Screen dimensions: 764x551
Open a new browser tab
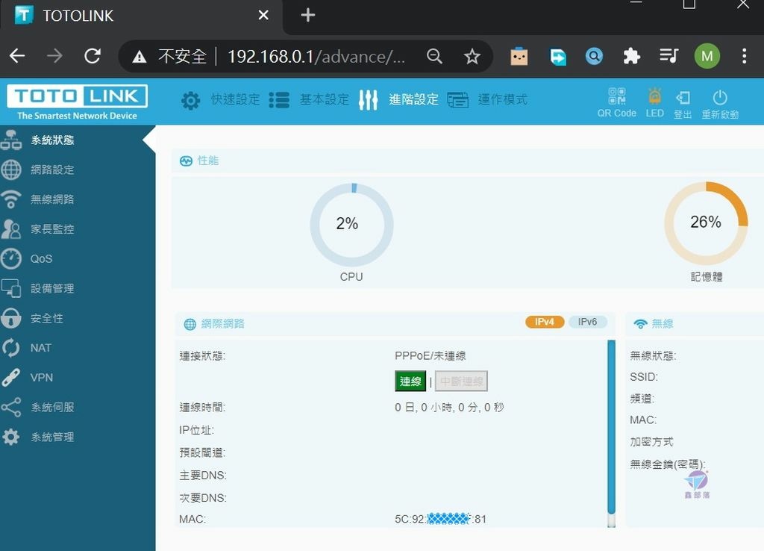click(307, 15)
